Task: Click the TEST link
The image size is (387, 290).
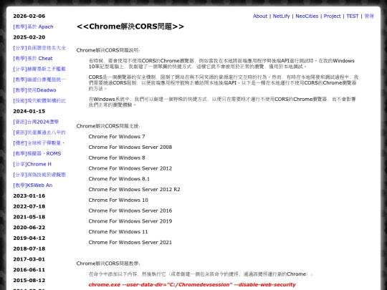Action: [x=352, y=16]
